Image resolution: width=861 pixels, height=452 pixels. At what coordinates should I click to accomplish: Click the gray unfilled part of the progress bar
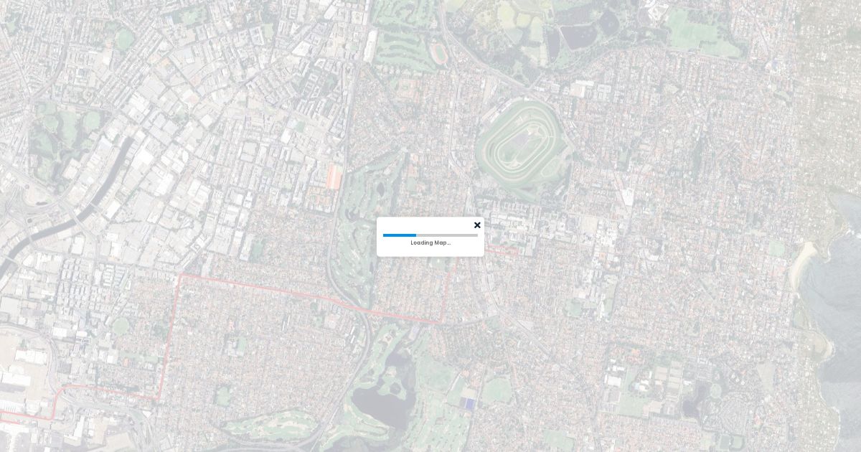point(446,235)
